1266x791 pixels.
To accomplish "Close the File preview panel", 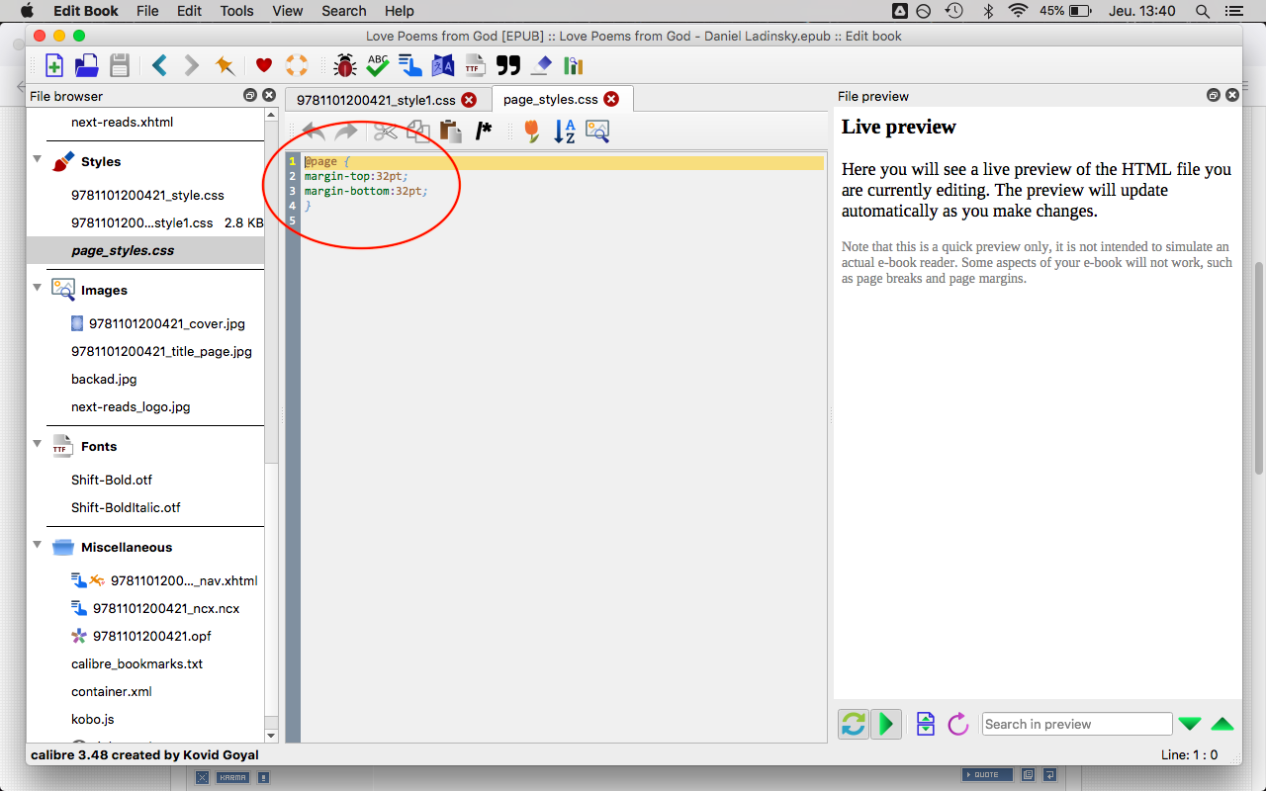I will 1232,96.
